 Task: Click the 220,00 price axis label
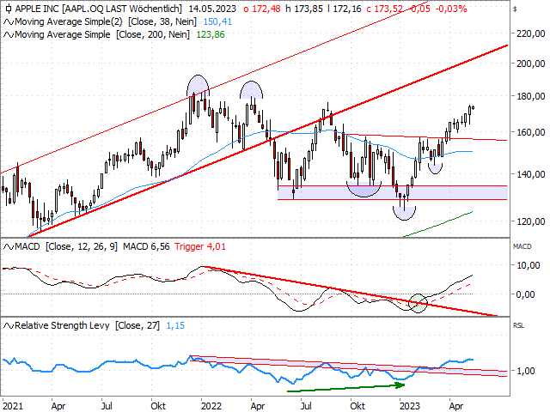(531, 33)
